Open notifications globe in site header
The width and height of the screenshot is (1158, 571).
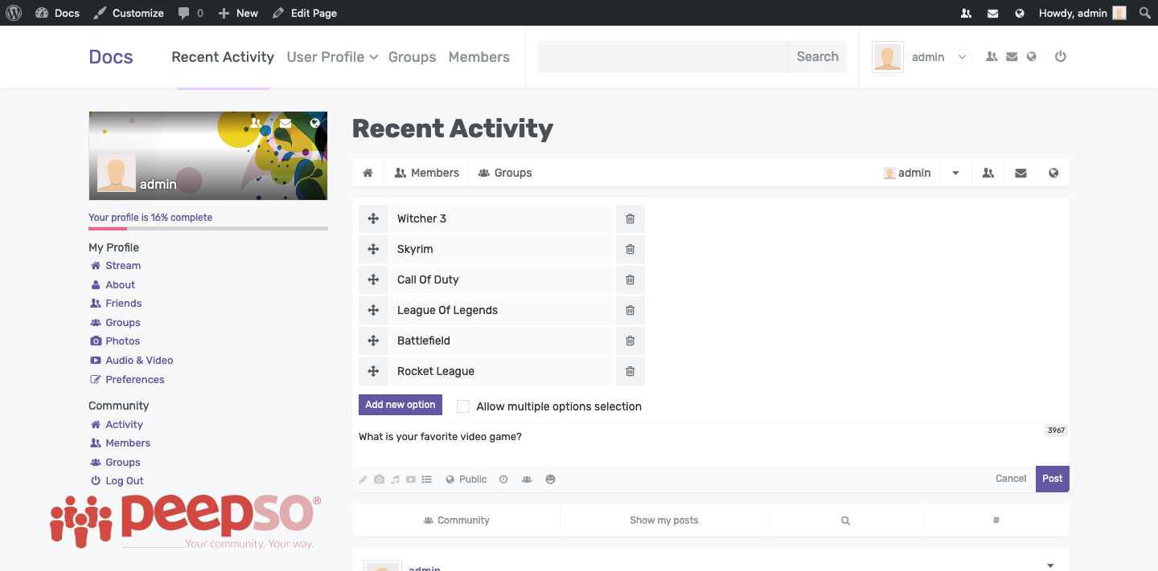click(x=1032, y=56)
